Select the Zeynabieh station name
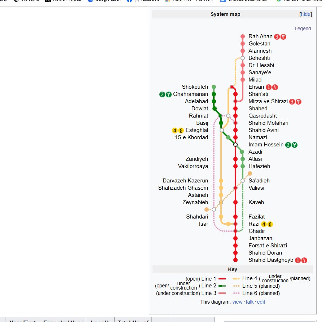The image size is (322, 322). click(x=195, y=202)
